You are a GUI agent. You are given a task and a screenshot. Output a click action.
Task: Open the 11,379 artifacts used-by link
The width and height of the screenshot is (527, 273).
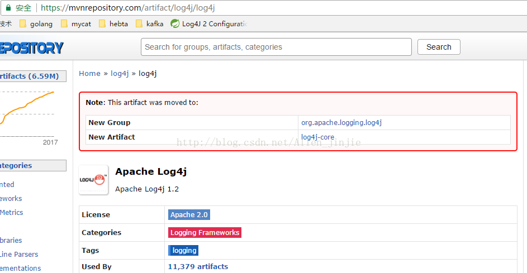[x=198, y=267]
